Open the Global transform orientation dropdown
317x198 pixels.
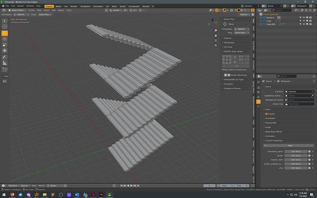click(x=116, y=10)
